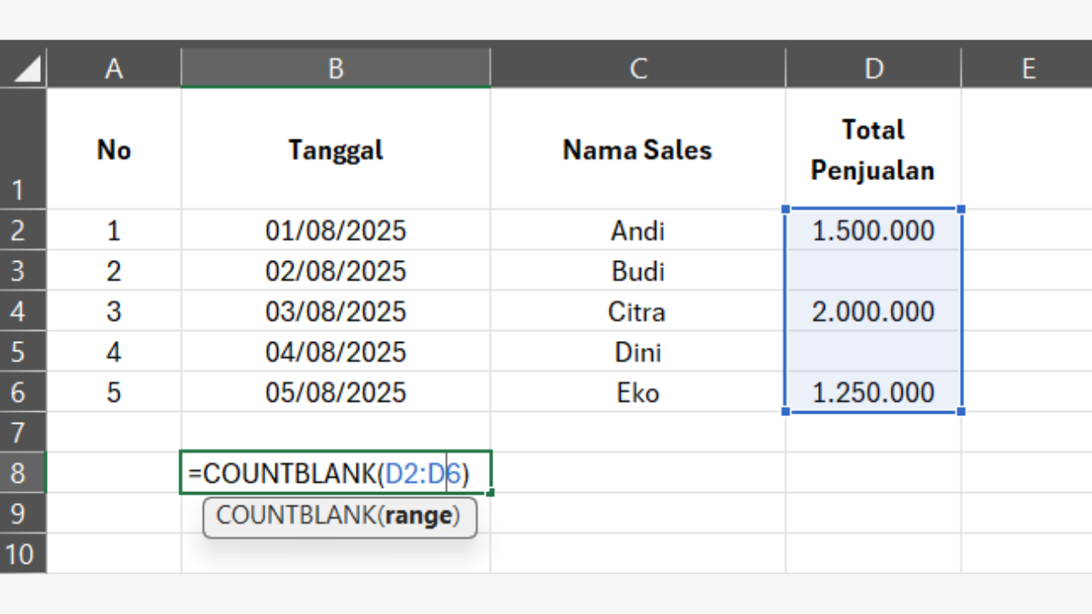Click the empty sales cell for Budi

coord(873,271)
